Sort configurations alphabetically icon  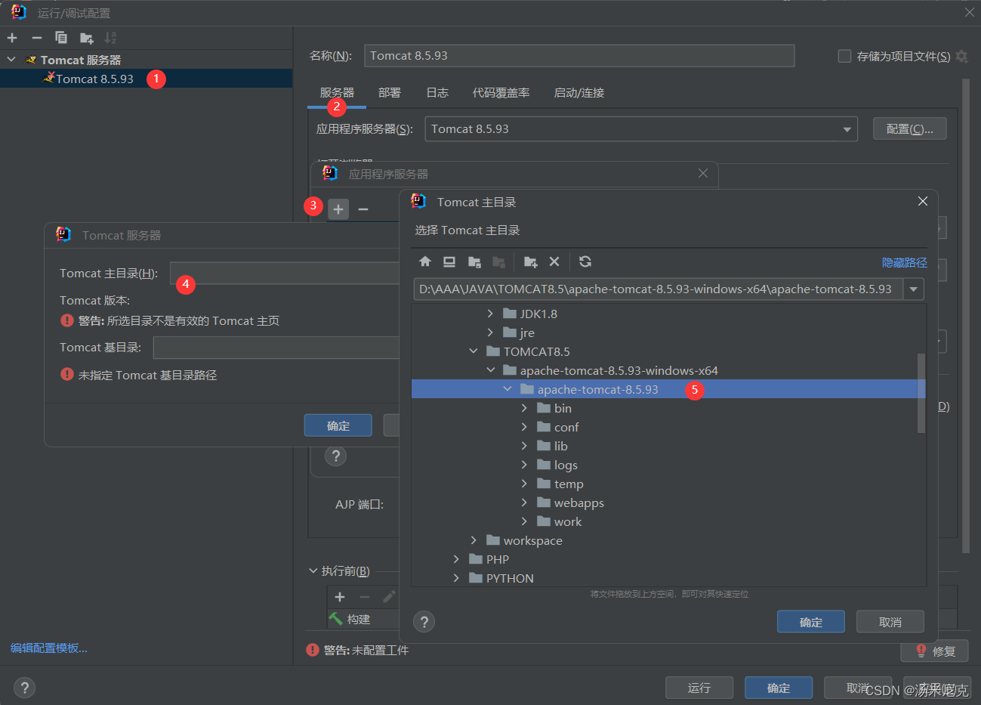tap(110, 38)
